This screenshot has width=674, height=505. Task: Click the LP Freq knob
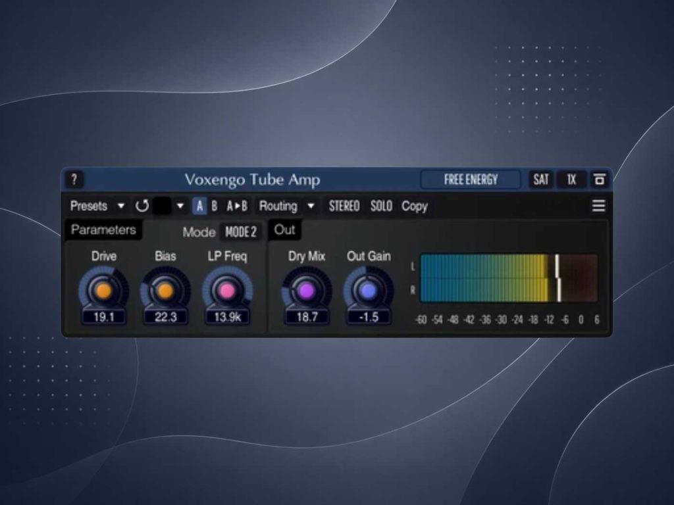click(x=227, y=291)
